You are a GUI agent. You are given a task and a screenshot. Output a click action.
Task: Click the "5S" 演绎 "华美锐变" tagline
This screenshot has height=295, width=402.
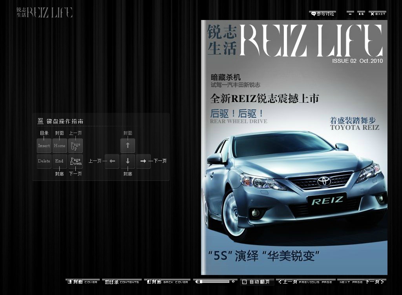click(x=264, y=255)
